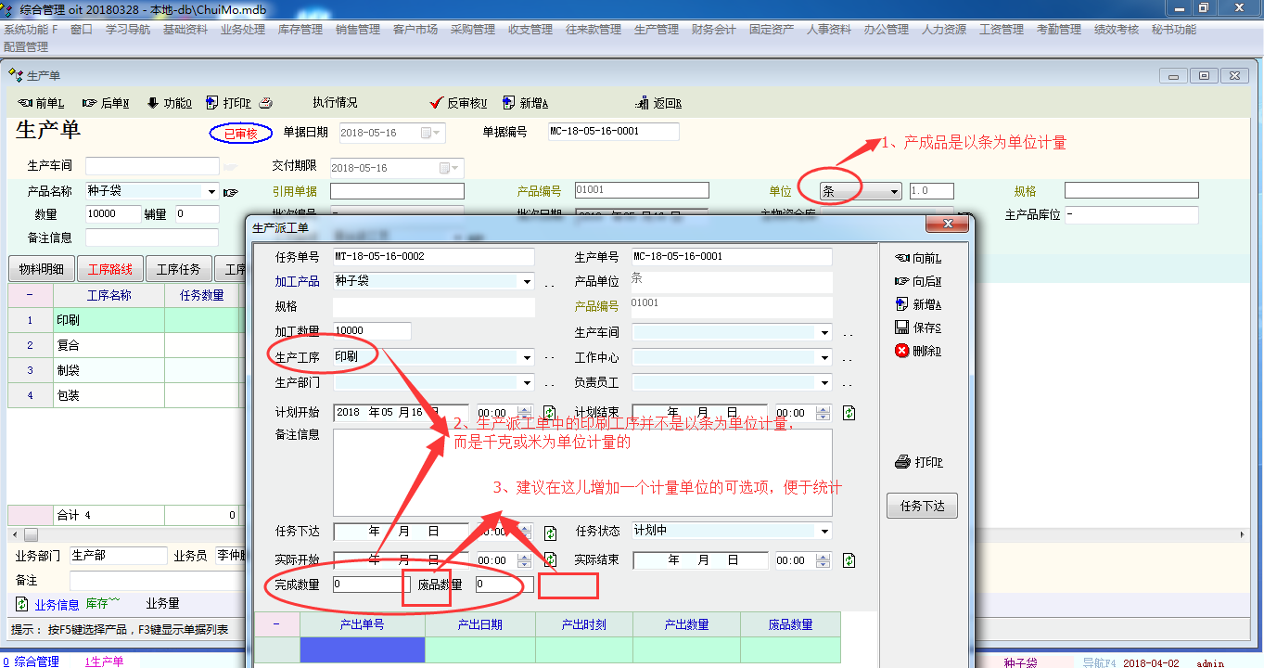This screenshot has width=1264, height=668.
Task: Click 向前 (previous) hand icon in dialog
Action: 901,258
